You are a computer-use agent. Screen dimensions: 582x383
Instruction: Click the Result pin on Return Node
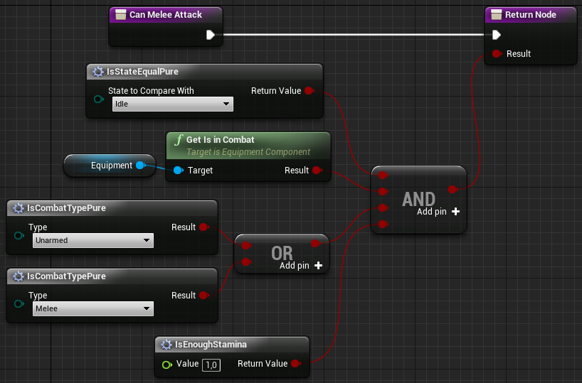(x=497, y=54)
